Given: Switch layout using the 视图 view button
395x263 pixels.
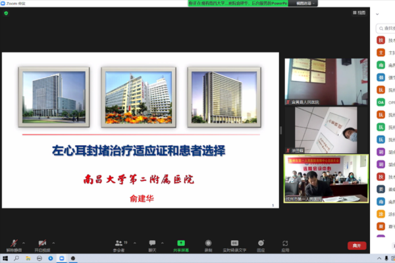Looking at the screenshot, I should 359,12.
